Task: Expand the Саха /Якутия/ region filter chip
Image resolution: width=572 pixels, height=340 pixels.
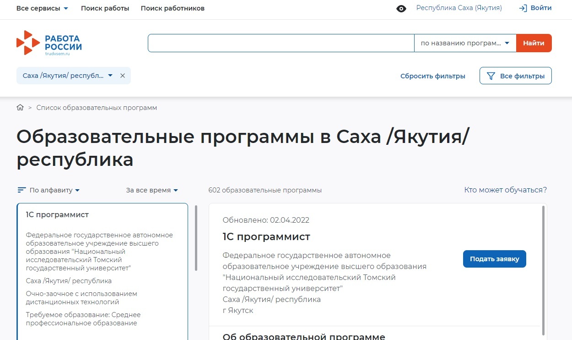Action: click(x=68, y=76)
